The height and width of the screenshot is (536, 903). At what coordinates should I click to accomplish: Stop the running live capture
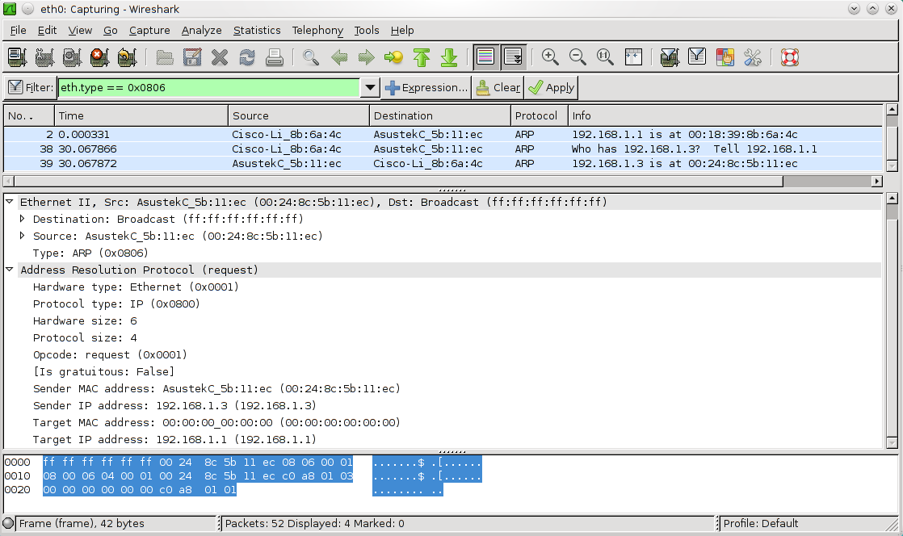[99, 57]
